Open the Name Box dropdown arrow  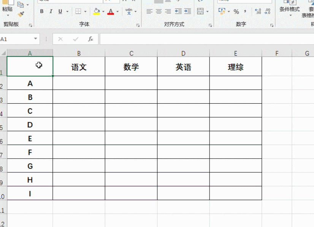(35, 39)
